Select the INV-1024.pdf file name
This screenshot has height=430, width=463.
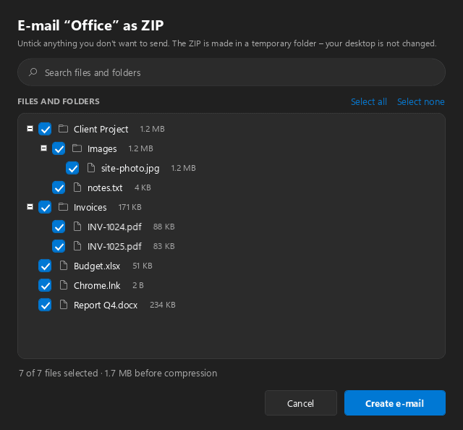114,227
